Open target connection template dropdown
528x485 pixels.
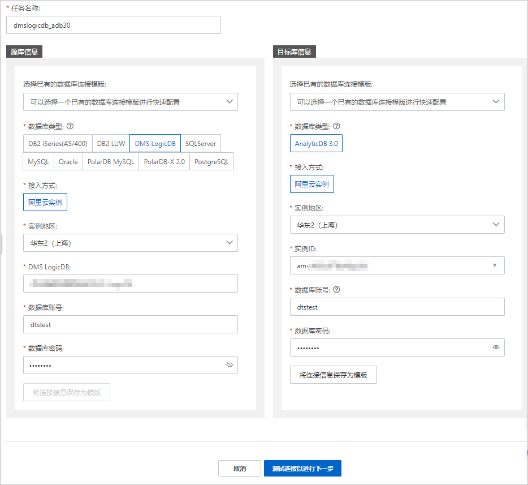point(397,102)
